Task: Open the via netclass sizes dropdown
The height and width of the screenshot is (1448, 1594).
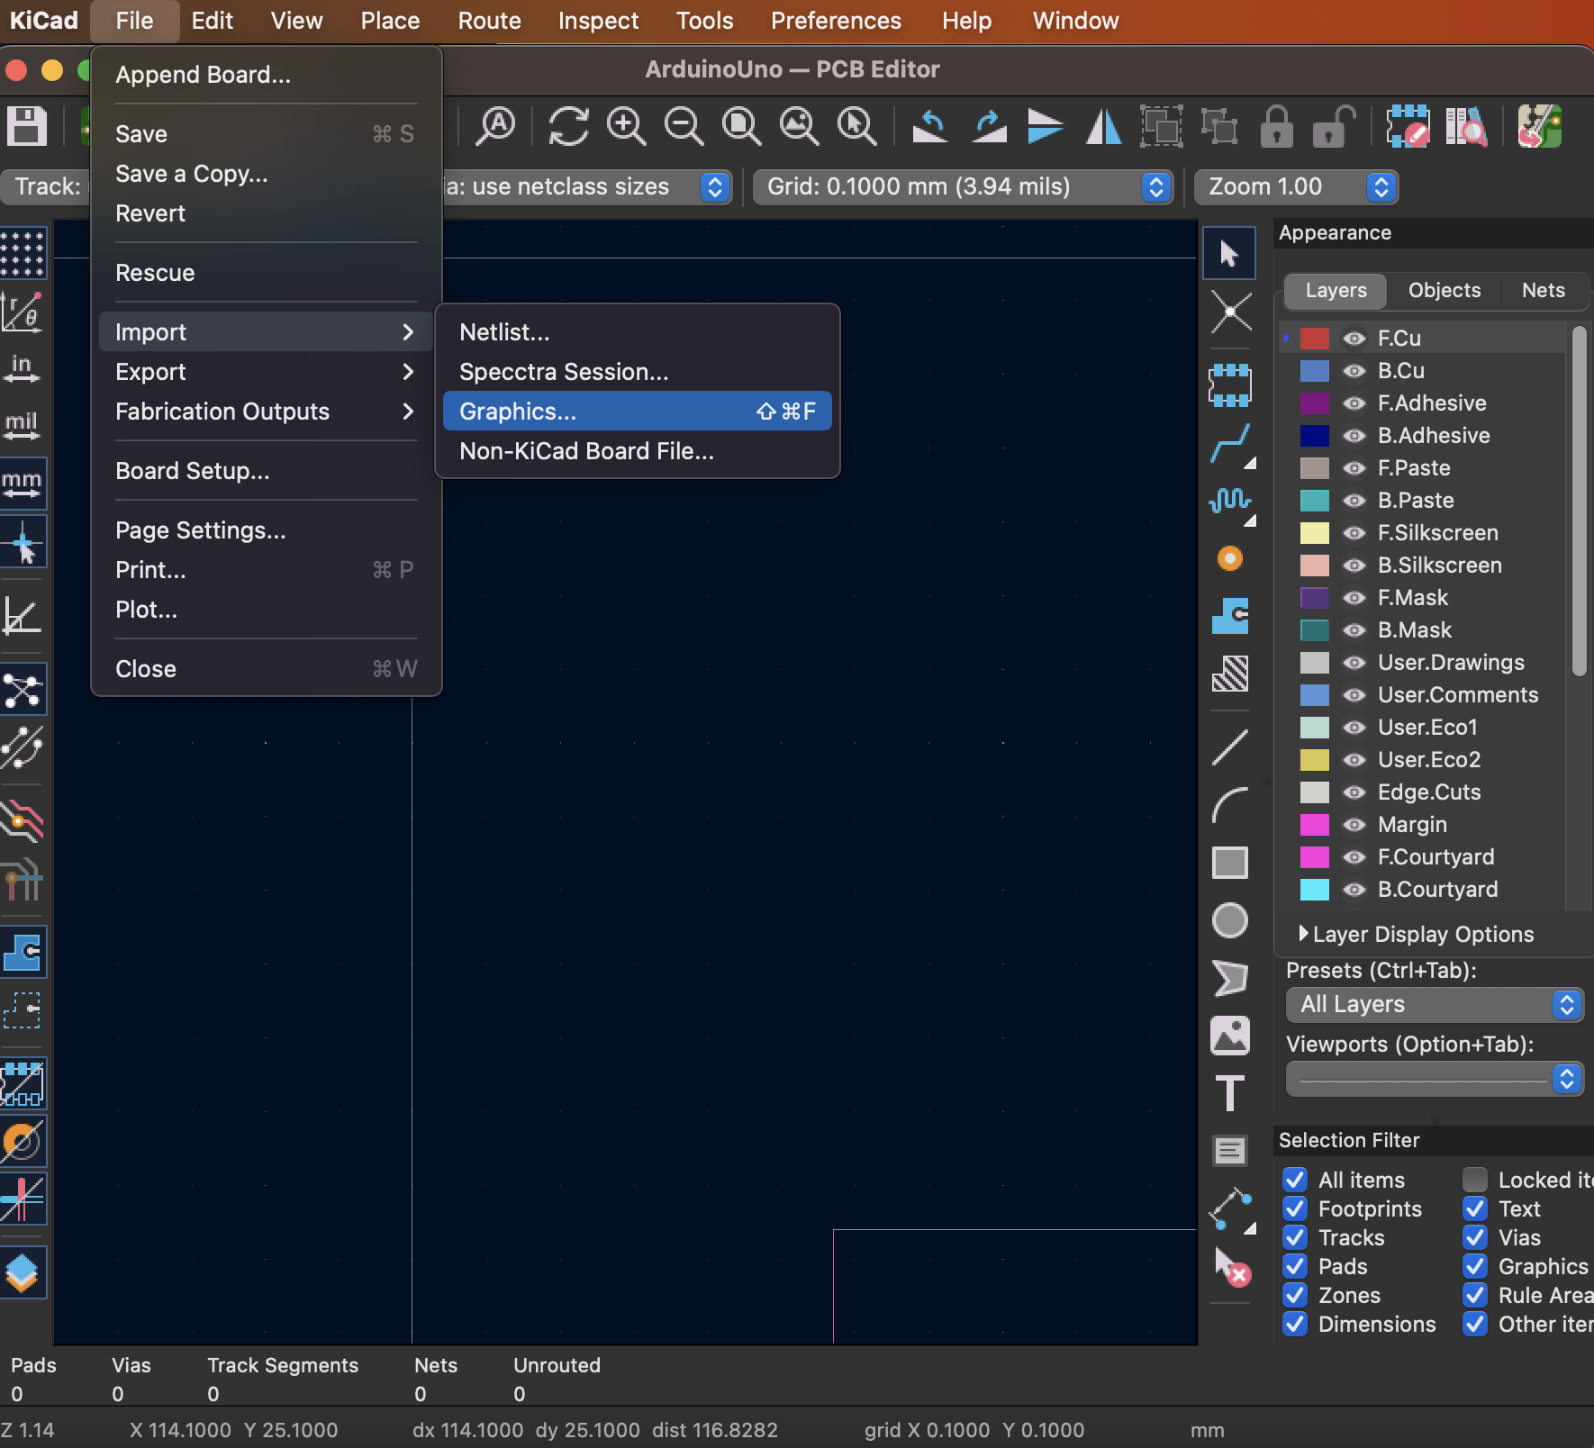Action: (586, 187)
